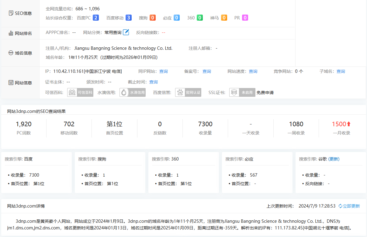367x237 pixels.
Task: Click 截止时间 查询 link
Action: pyautogui.click(x=154, y=82)
